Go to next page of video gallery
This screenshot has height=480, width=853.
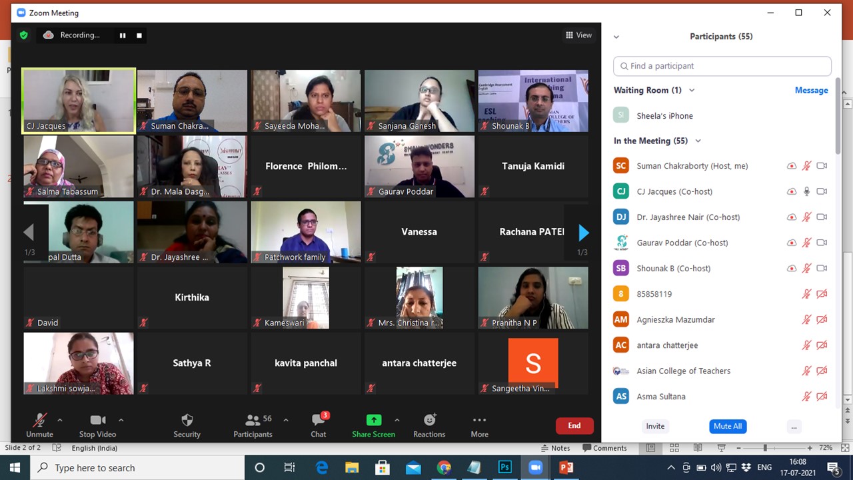(x=584, y=233)
